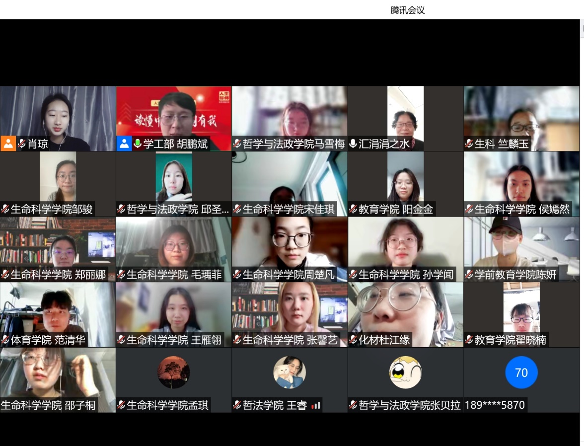Screen dimensions: 584x446
Task: Click the name label 生命科学学院 邵子桐
Action: pos(48,405)
